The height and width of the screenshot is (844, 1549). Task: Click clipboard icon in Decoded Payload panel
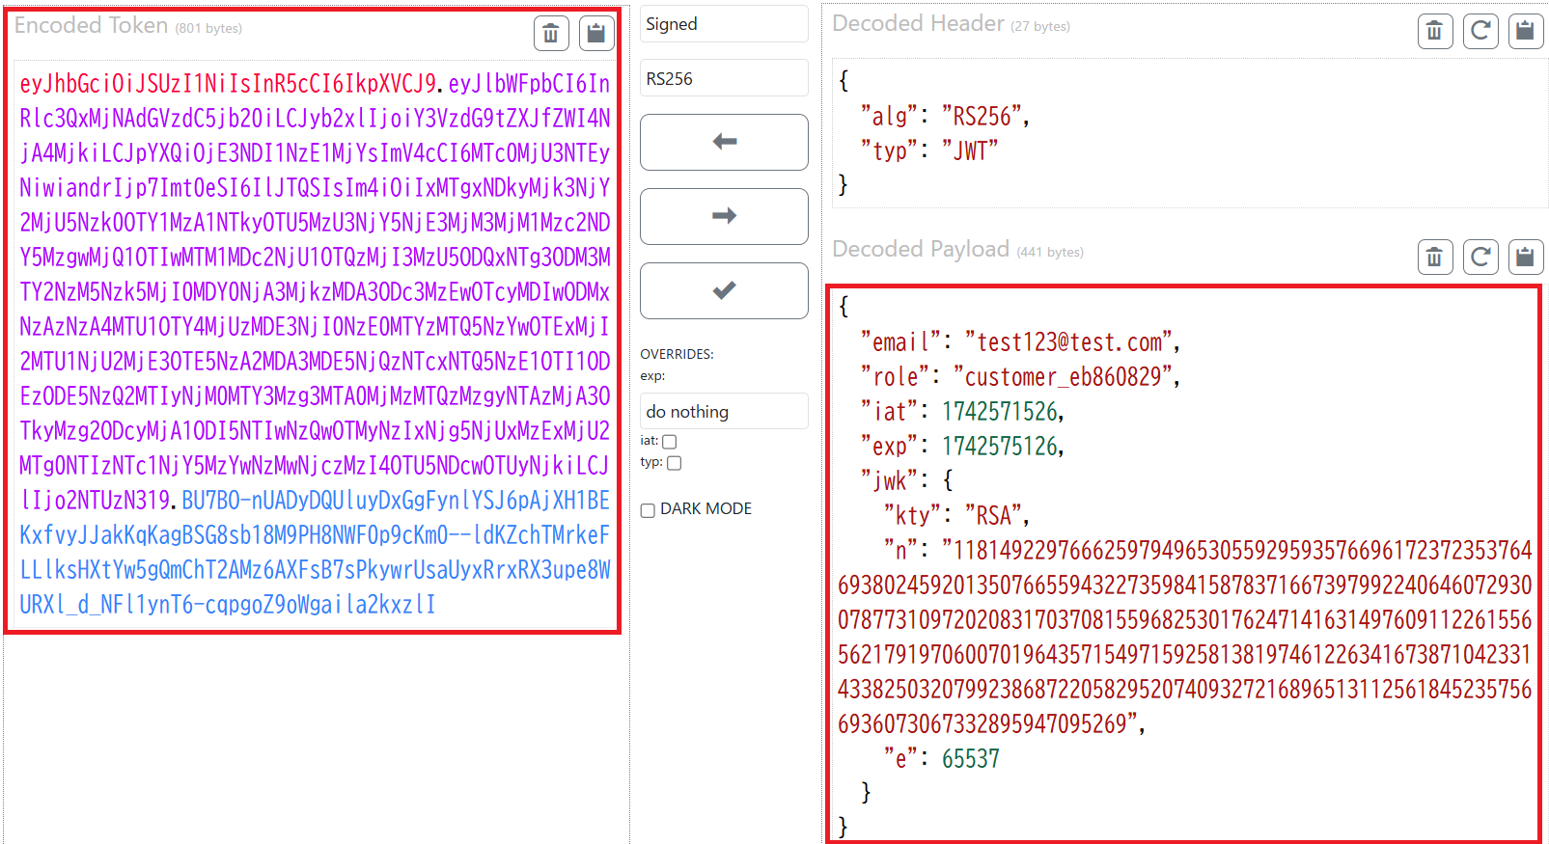(x=1525, y=258)
